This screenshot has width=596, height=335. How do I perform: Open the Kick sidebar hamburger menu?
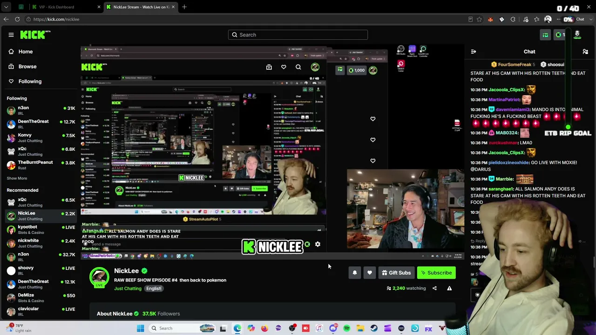click(x=11, y=35)
